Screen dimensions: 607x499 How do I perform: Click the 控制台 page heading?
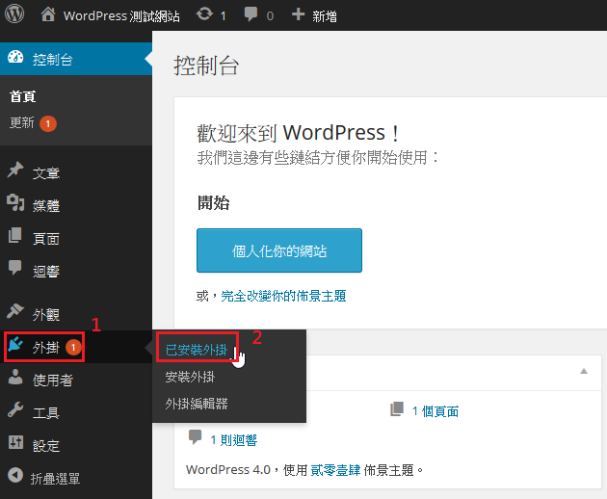206,66
